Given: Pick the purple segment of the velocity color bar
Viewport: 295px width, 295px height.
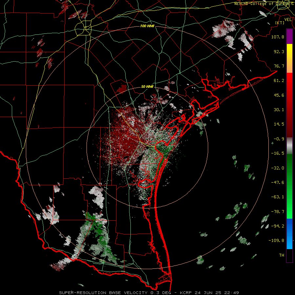Looking at the screenshot, I should pos(289,36).
